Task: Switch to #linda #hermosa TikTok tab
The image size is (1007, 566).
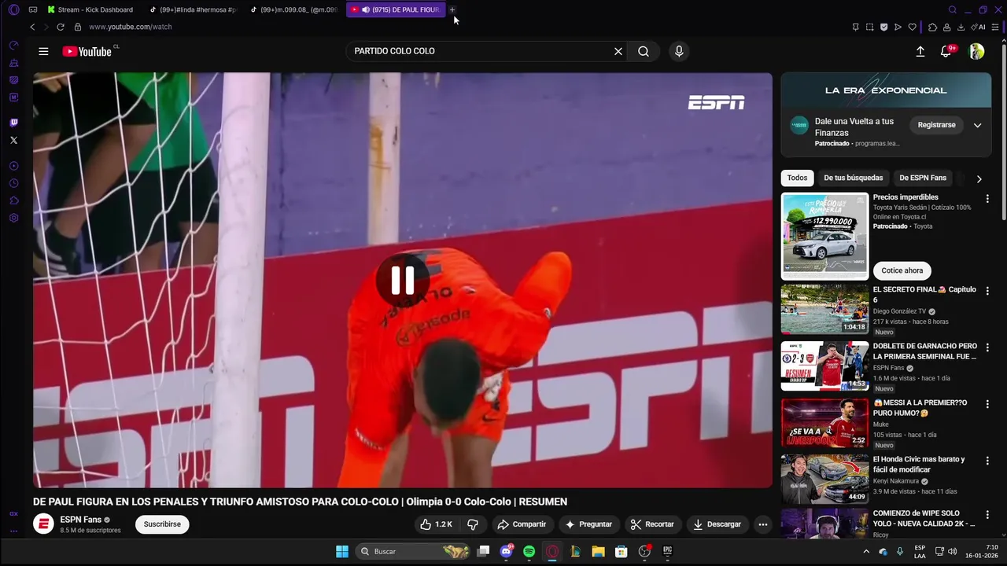Action: (x=193, y=9)
